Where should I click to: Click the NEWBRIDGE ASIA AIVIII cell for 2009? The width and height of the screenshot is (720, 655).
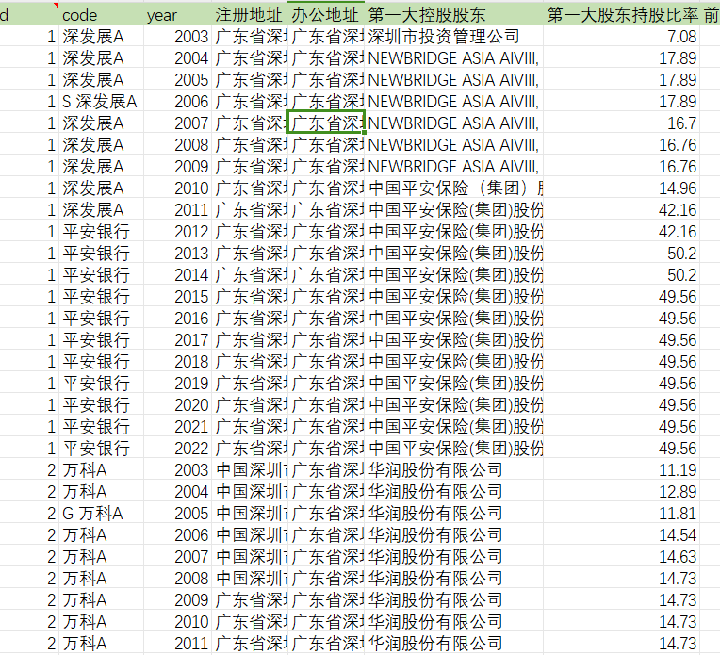pos(453,166)
